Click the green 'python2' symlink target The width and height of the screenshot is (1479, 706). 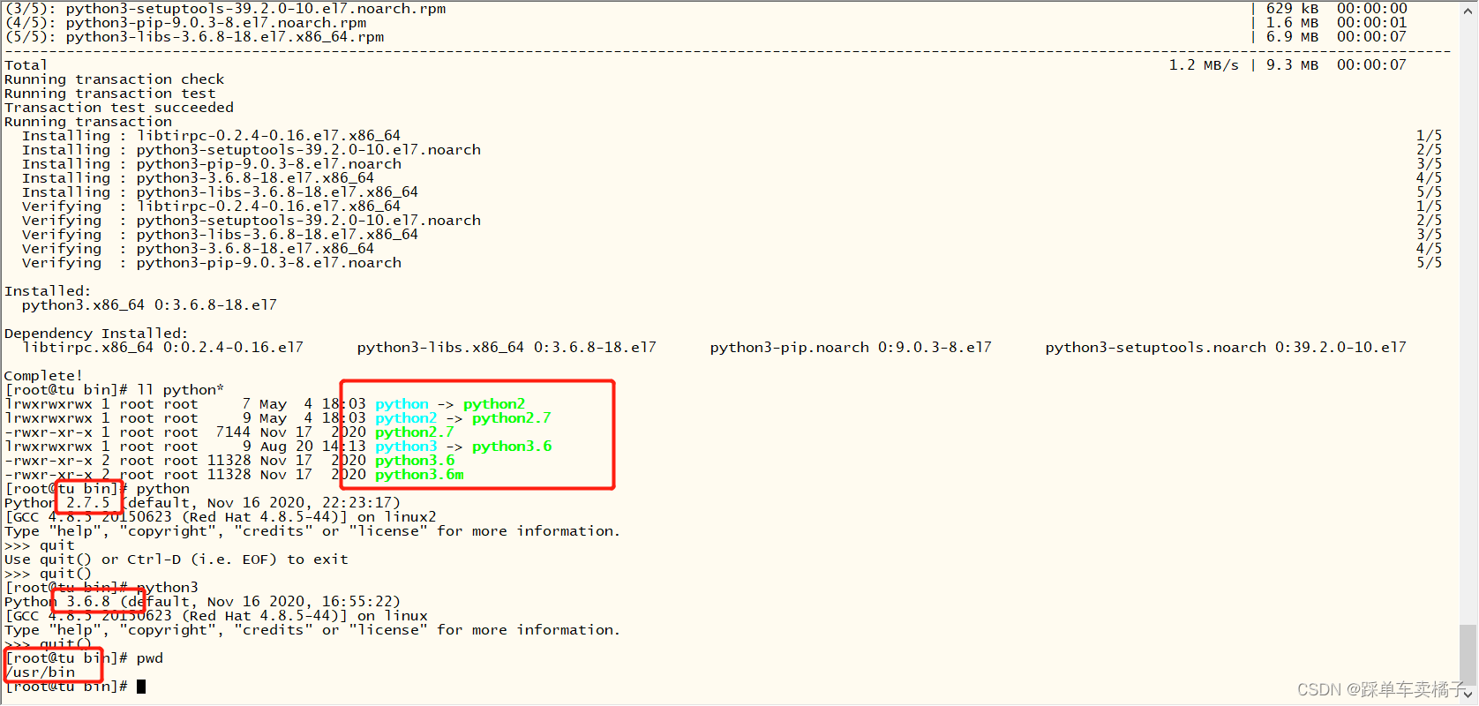tap(494, 404)
